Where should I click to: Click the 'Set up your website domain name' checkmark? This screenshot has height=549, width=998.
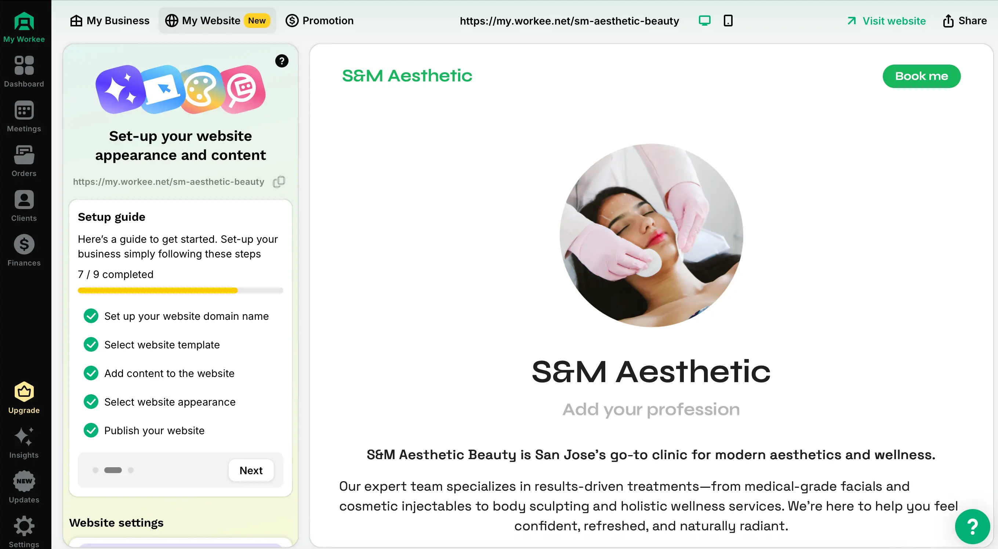coord(91,316)
